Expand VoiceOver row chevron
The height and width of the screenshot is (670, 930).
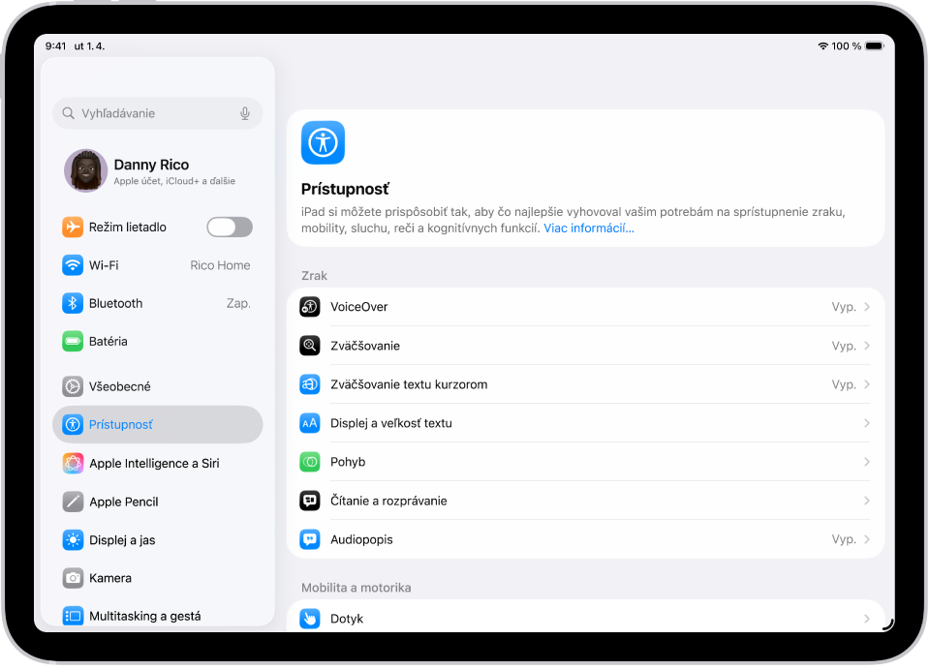866,307
